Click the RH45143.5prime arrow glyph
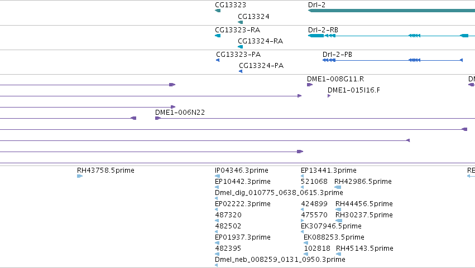 coord(338,254)
